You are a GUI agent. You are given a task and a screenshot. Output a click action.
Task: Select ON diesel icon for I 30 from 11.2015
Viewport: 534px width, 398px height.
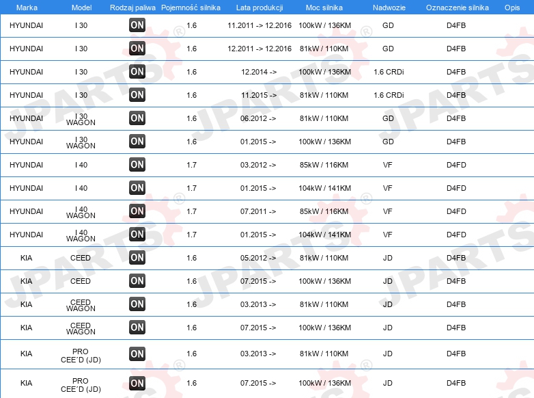[x=137, y=95]
